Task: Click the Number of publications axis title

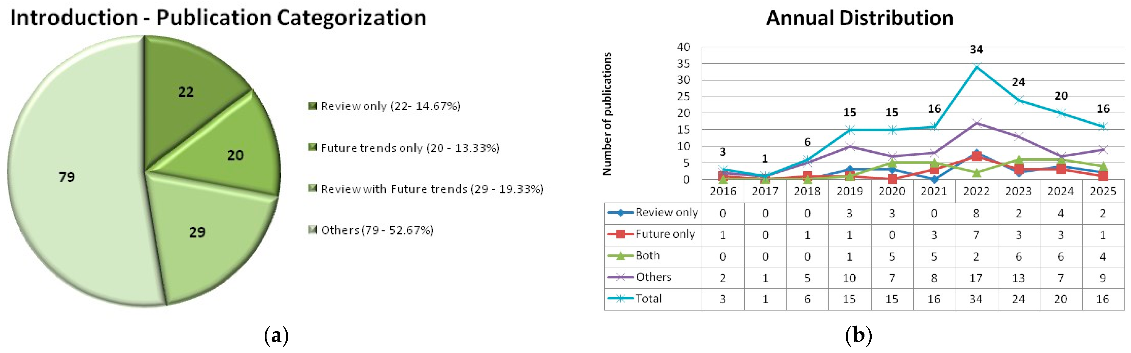Action: [607, 114]
